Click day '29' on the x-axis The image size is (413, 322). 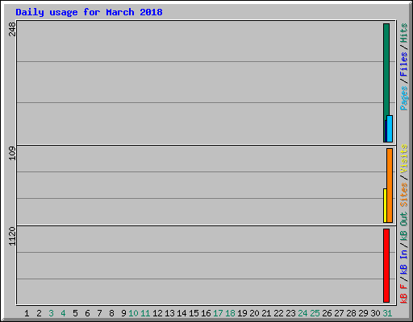[x=363, y=313]
